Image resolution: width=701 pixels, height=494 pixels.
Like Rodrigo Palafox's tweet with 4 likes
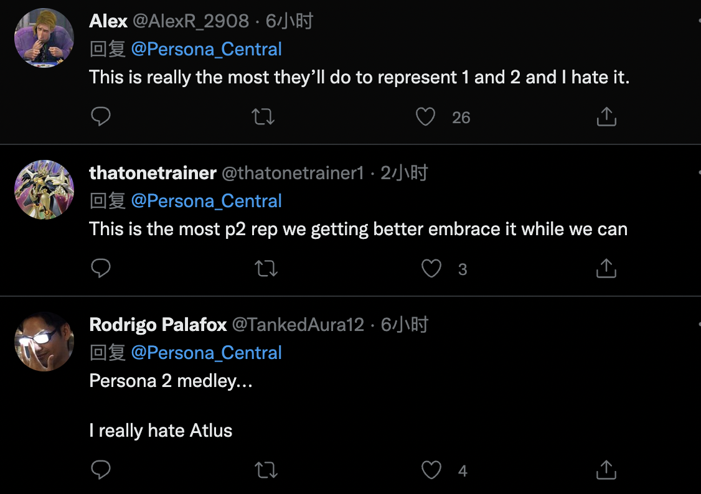tap(431, 470)
